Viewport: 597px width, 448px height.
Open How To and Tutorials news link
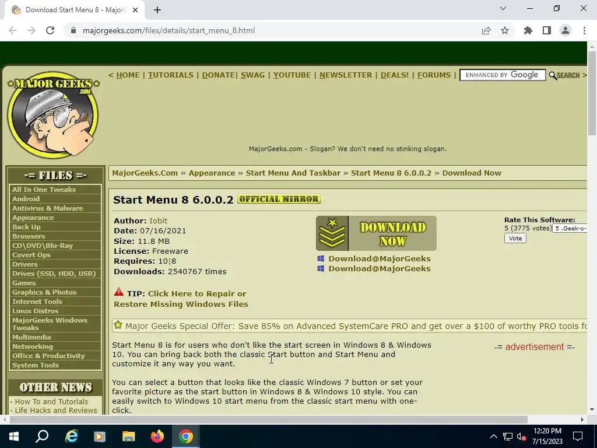tap(51, 401)
